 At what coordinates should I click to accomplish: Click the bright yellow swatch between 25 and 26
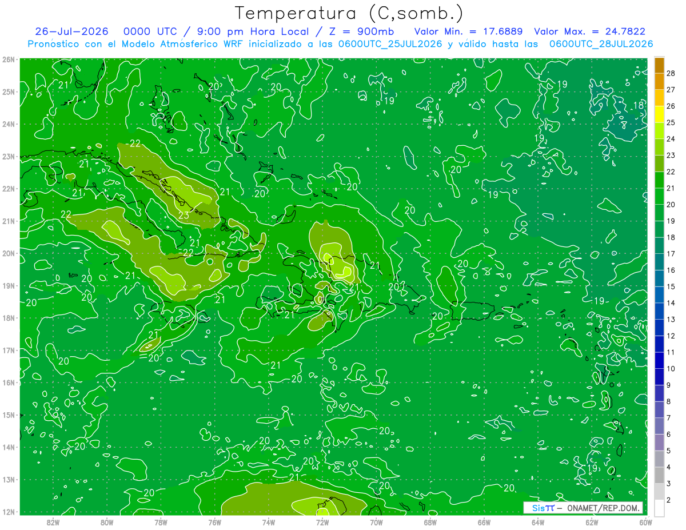tap(659, 115)
